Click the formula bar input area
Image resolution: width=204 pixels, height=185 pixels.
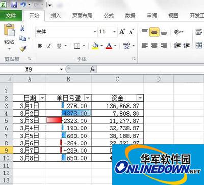pos(150,69)
